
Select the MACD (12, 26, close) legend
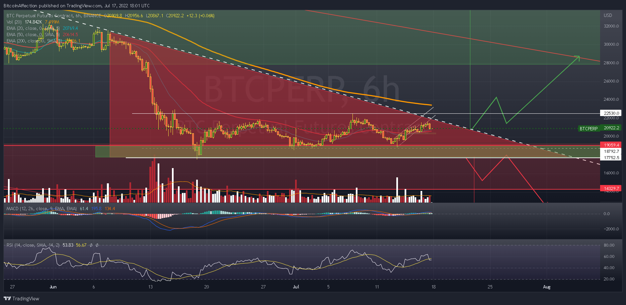point(42,209)
